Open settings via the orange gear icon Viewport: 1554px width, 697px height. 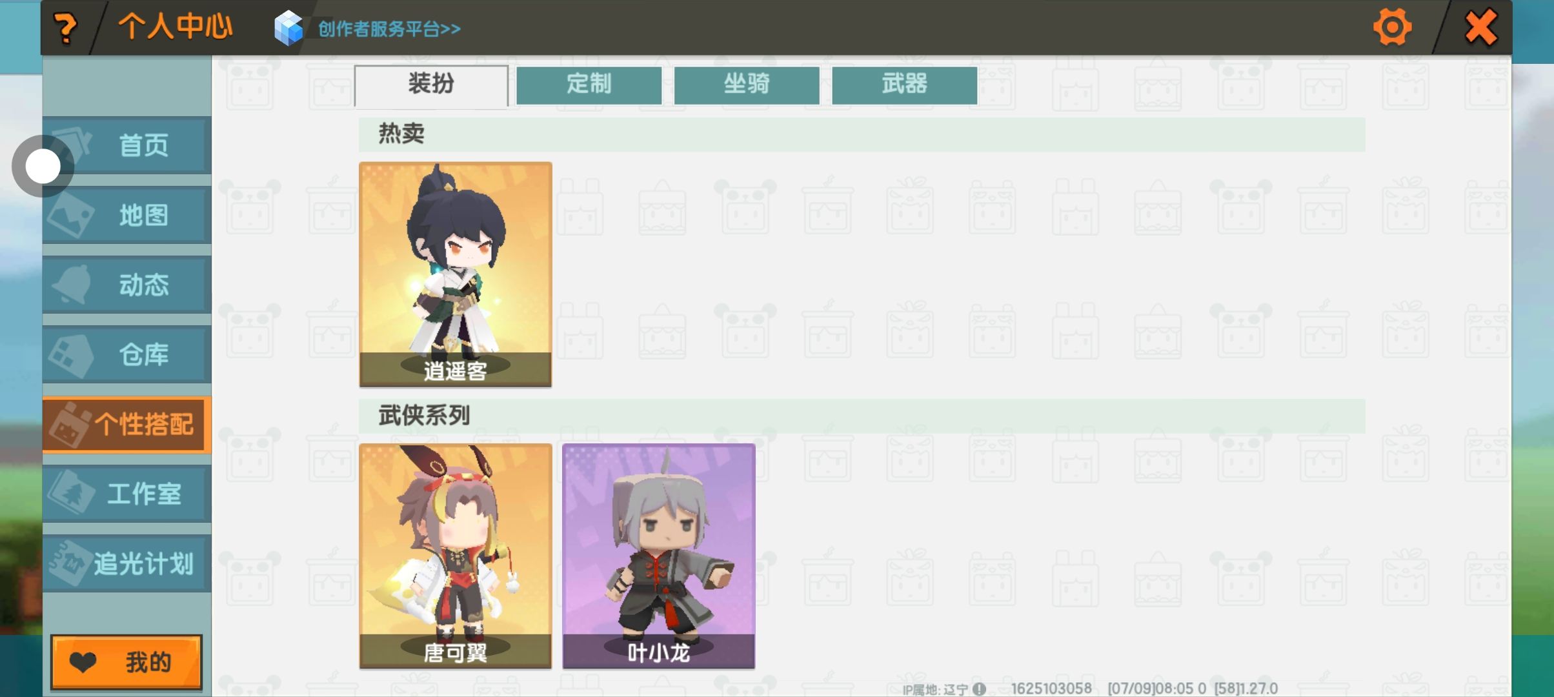pyautogui.click(x=1392, y=27)
